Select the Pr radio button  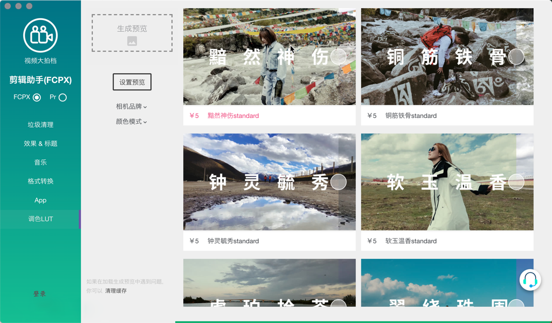coord(63,97)
